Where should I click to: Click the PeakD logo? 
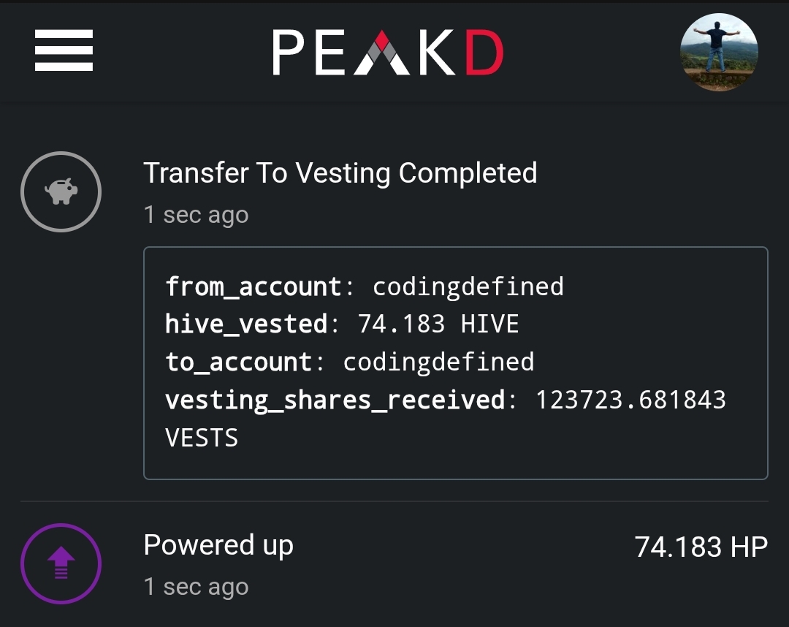click(388, 53)
